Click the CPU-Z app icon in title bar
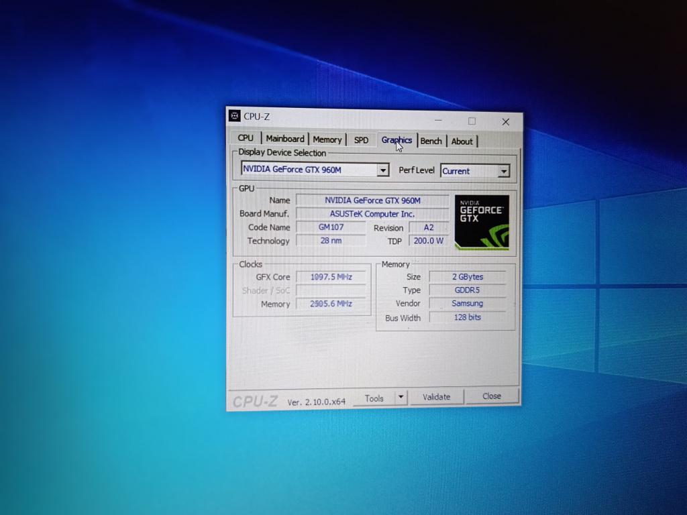 tap(235, 115)
